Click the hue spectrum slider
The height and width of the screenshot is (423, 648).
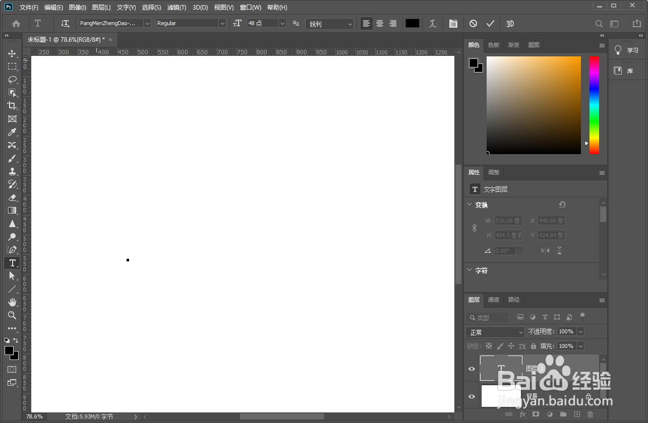pyautogui.click(x=595, y=105)
